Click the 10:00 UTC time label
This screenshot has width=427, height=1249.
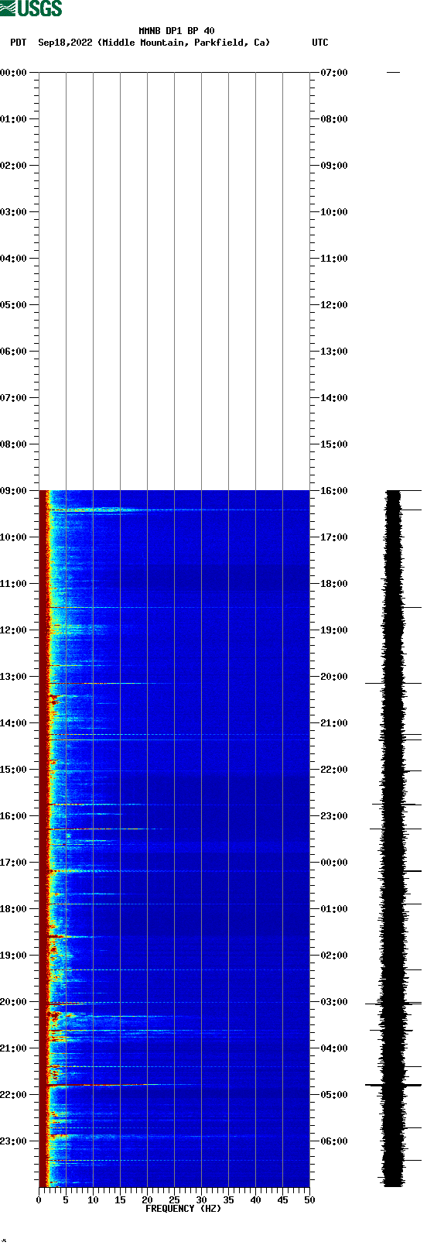coord(334,212)
